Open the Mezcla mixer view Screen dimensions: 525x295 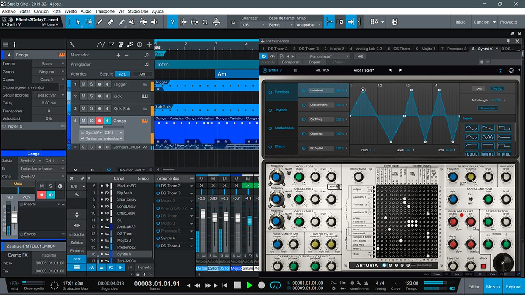coord(493,287)
